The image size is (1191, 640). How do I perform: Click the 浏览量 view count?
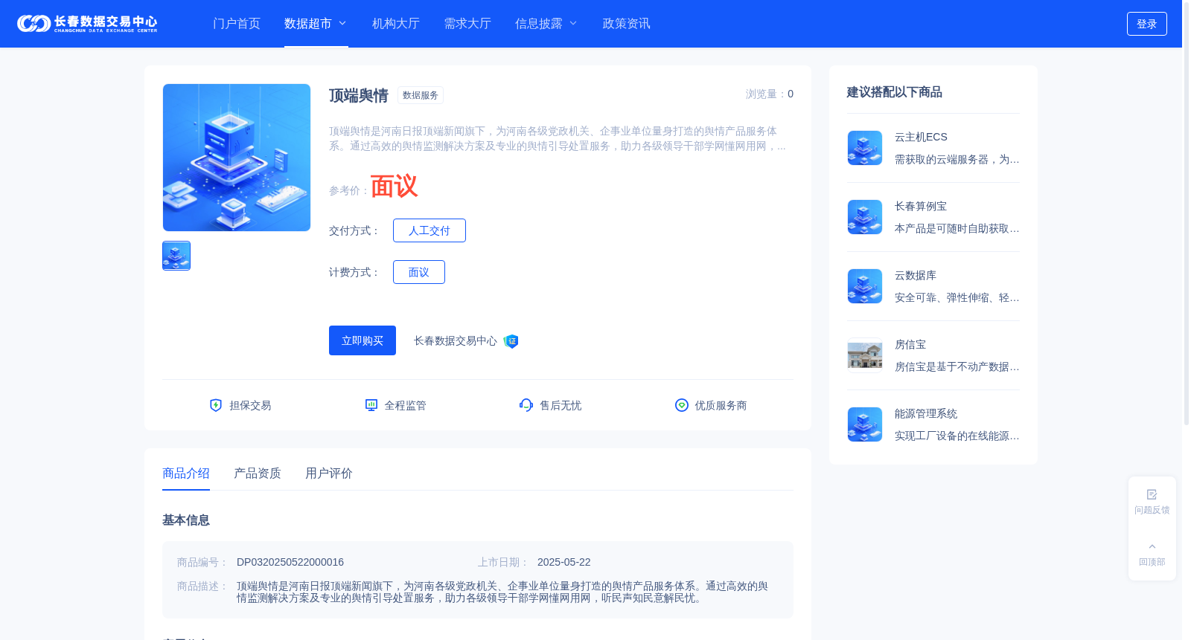770,94
